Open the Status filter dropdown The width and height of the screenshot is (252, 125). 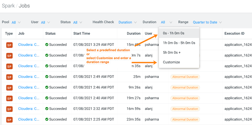(78, 22)
